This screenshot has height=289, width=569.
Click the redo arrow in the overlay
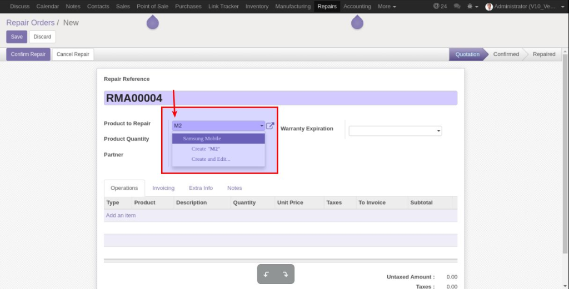(x=285, y=274)
